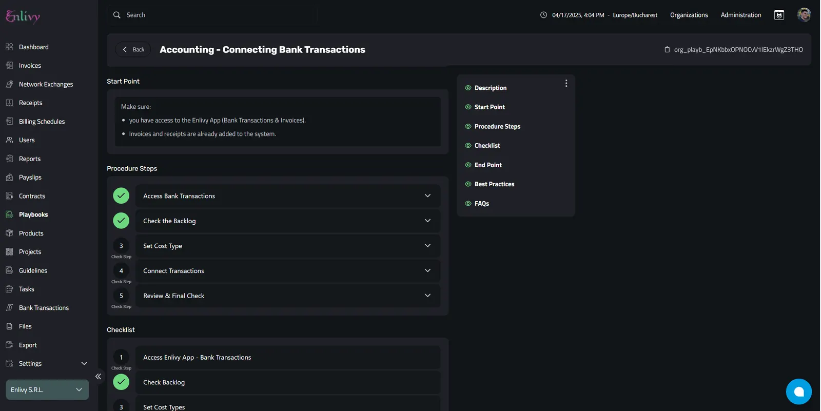Click the Projects sidebar icon

click(9, 252)
